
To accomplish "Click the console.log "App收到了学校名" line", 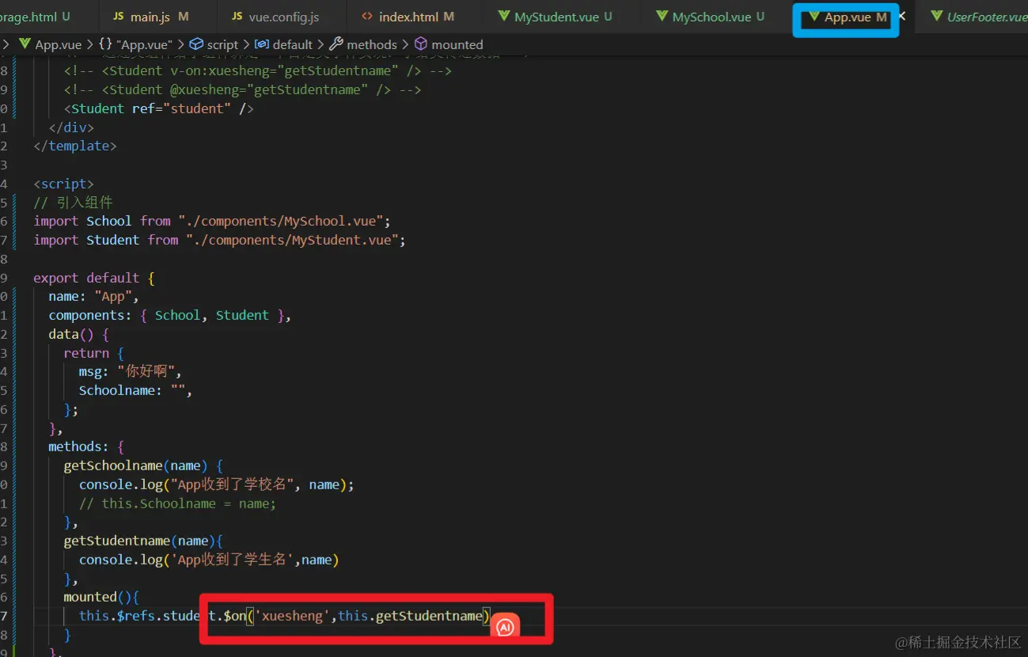I will click(x=217, y=484).
